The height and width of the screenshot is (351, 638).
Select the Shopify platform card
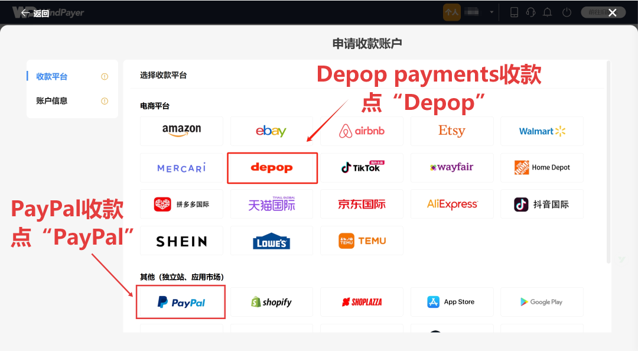[x=272, y=302]
